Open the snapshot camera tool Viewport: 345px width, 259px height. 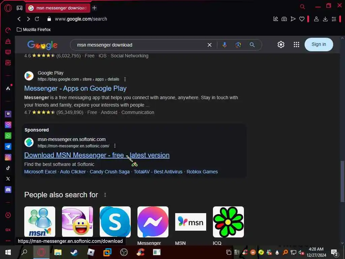284,19
